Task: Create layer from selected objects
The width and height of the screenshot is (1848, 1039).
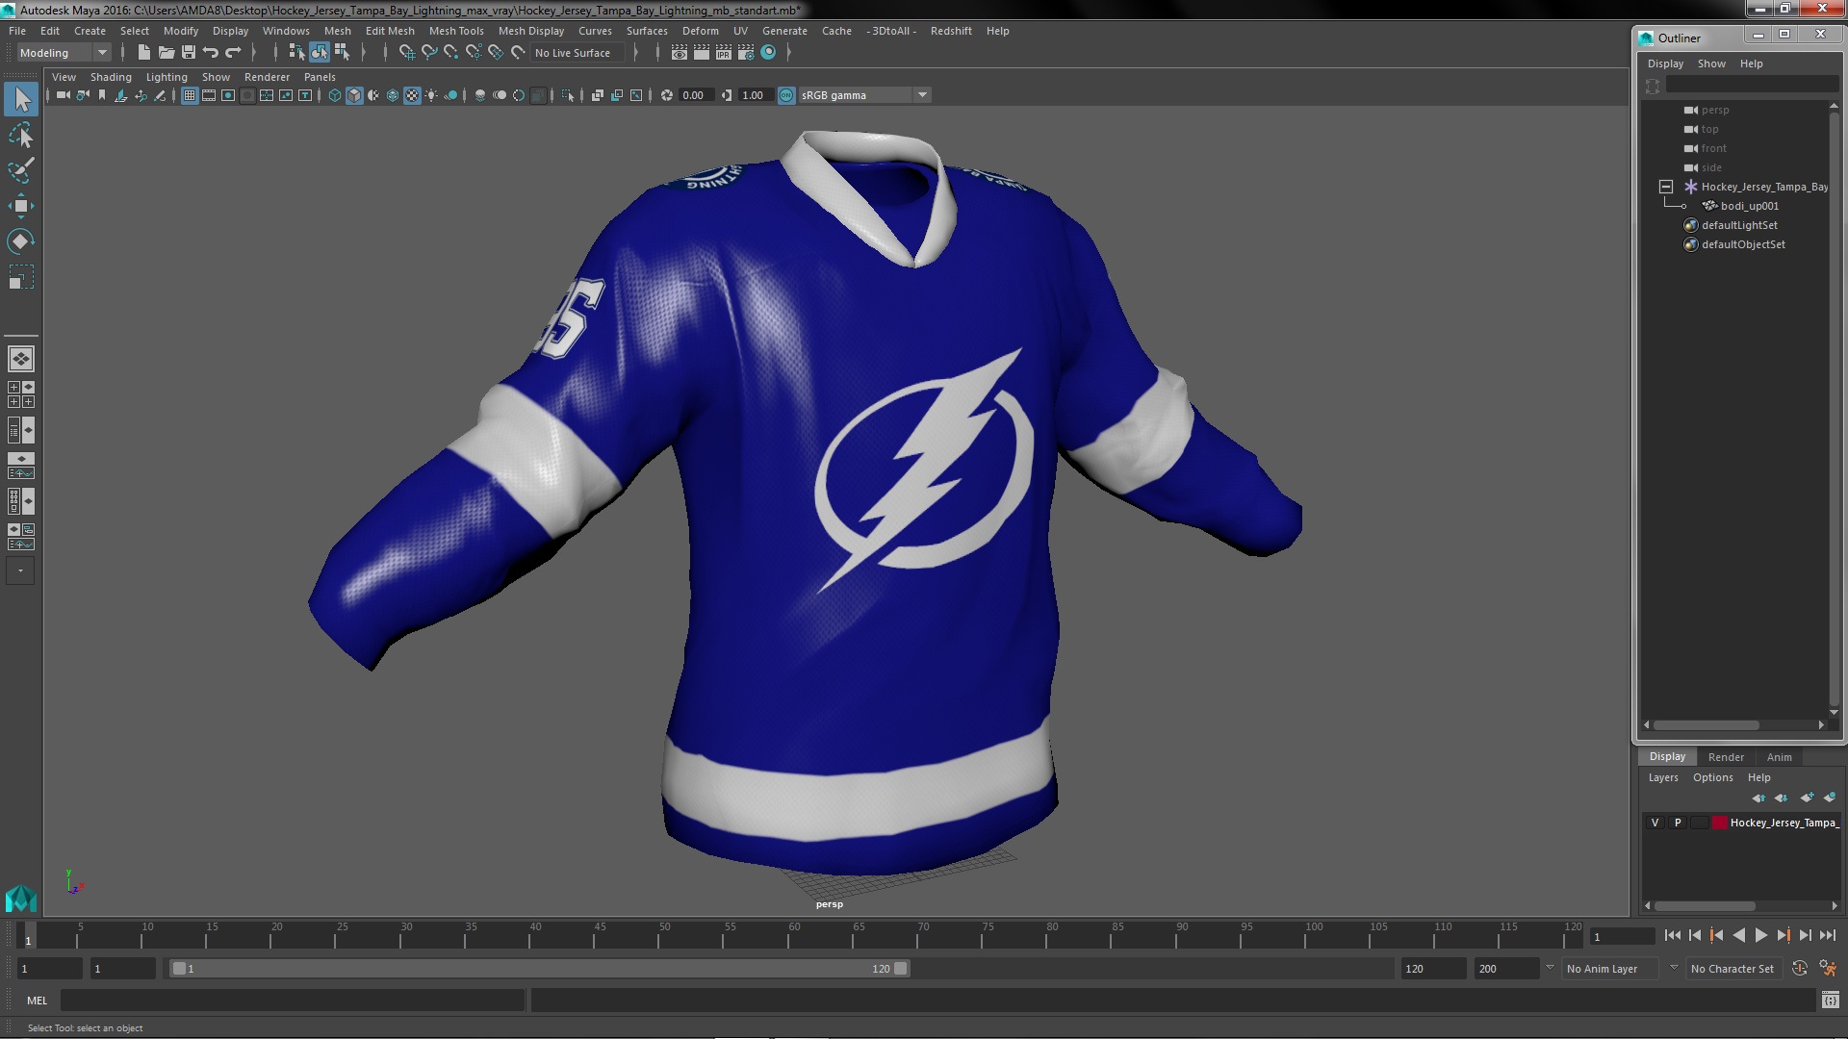Action: pyautogui.click(x=1830, y=798)
